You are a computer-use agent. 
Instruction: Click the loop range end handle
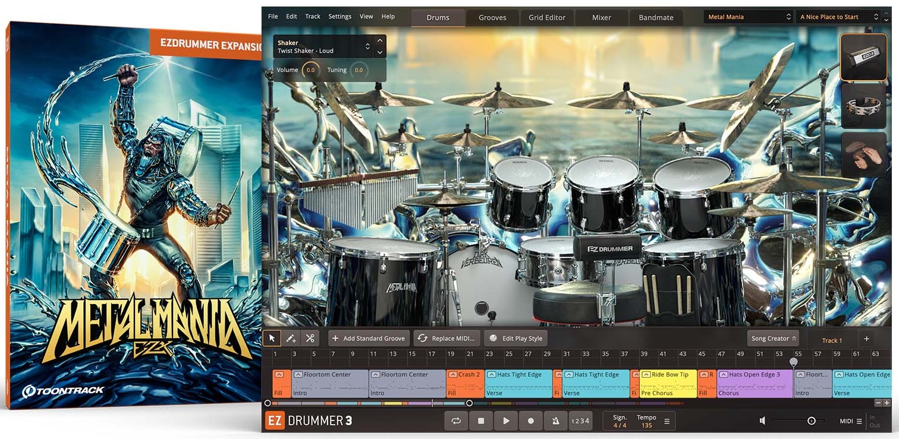(x=469, y=403)
